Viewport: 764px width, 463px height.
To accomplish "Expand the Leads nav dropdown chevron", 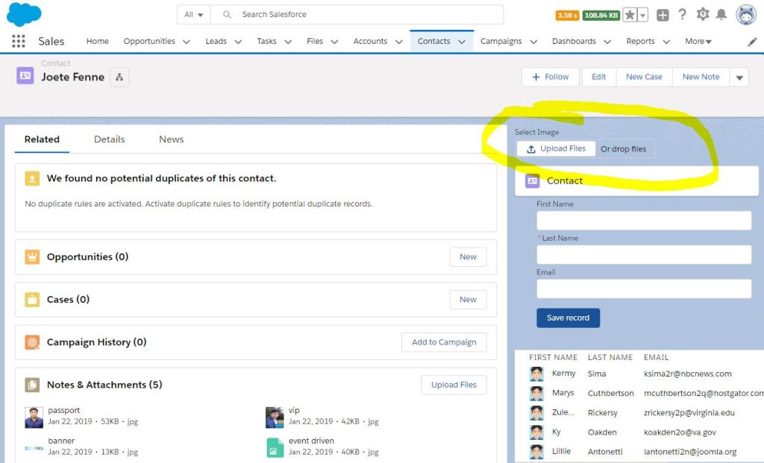I will coord(238,42).
